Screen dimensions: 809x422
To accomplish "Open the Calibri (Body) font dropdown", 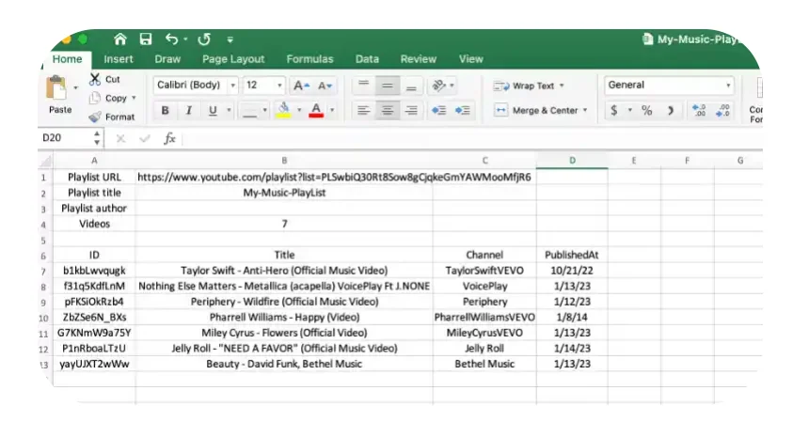I will point(233,86).
